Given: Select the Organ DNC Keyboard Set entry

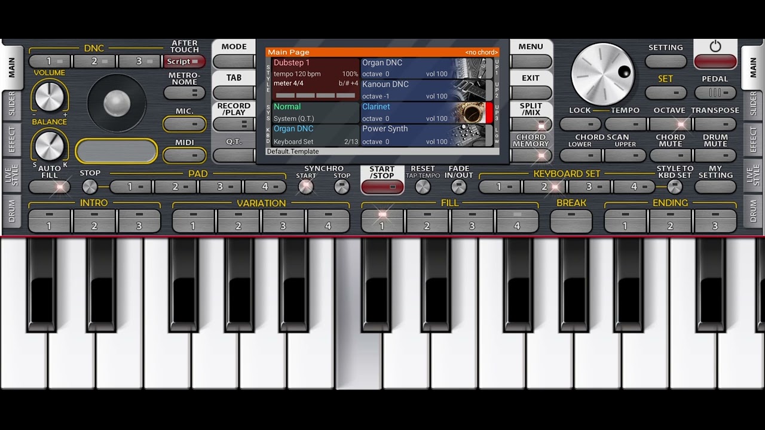Looking at the screenshot, I should pos(316,135).
